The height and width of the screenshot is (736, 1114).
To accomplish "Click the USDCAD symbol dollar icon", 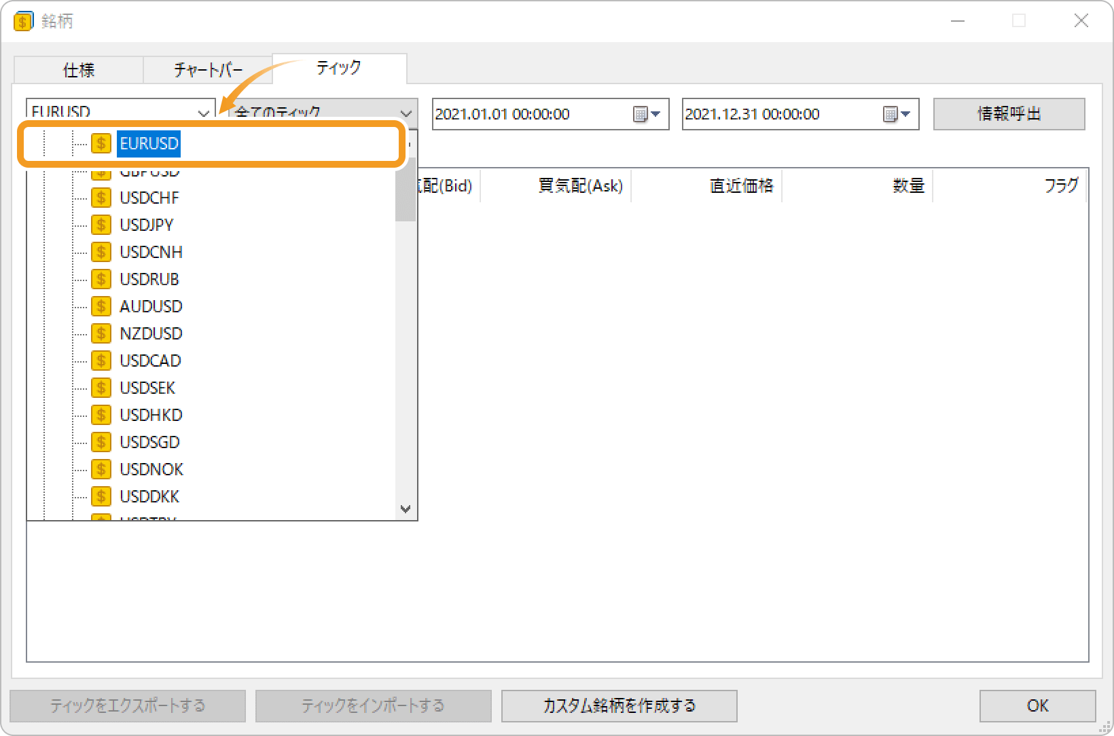I will 101,361.
